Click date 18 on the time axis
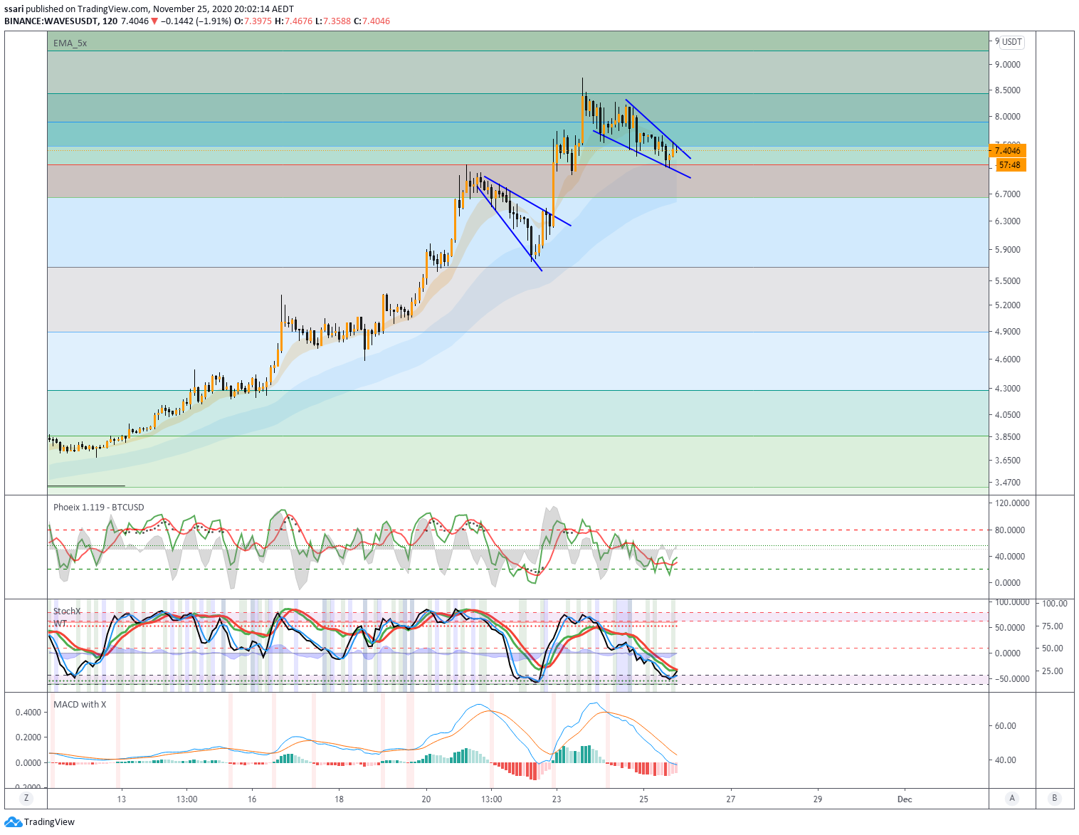Viewport: 1079px width, 835px height. [x=340, y=799]
